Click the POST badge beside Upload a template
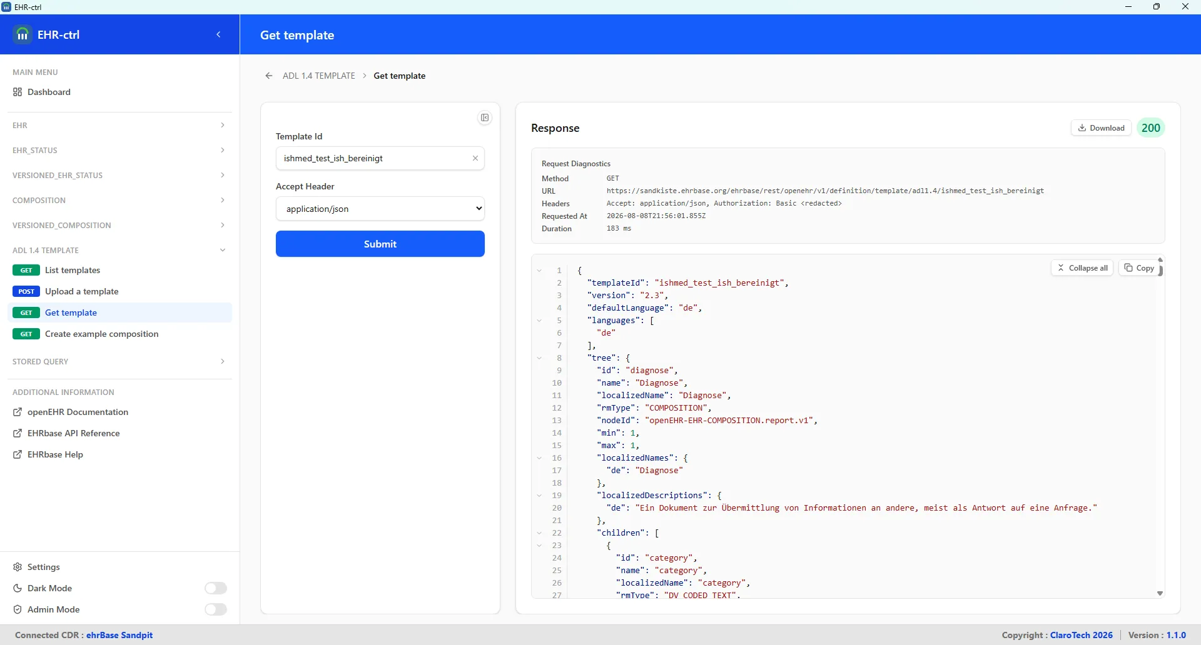The width and height of the screenshot is (1201, 645). [x=26, y=291]
